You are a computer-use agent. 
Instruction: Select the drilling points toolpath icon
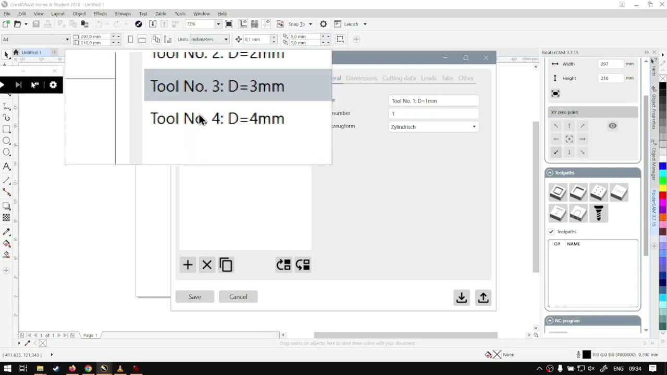pyautogui.click(x=598, y=193)
